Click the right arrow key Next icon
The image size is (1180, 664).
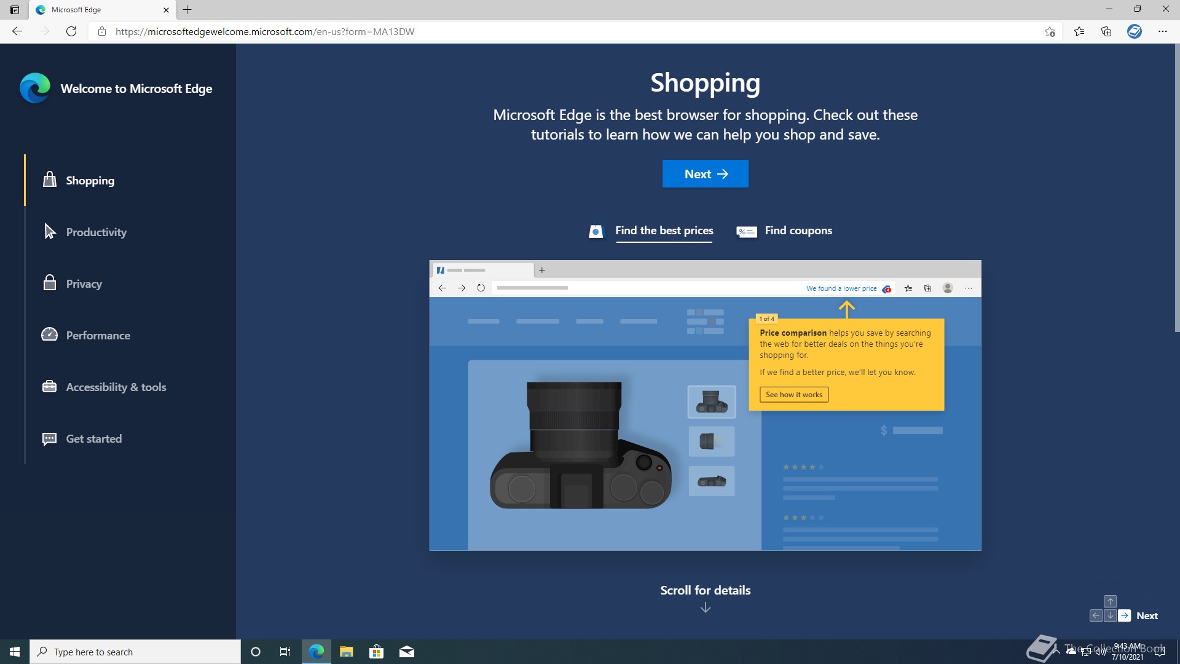tap(1125, 615)
